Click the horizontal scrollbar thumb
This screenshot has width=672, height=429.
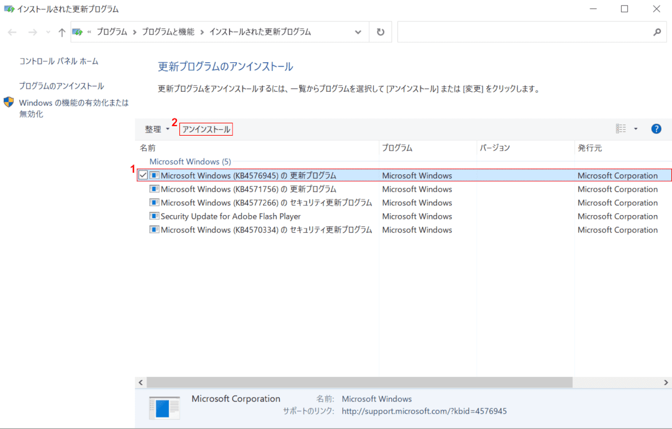359,382
